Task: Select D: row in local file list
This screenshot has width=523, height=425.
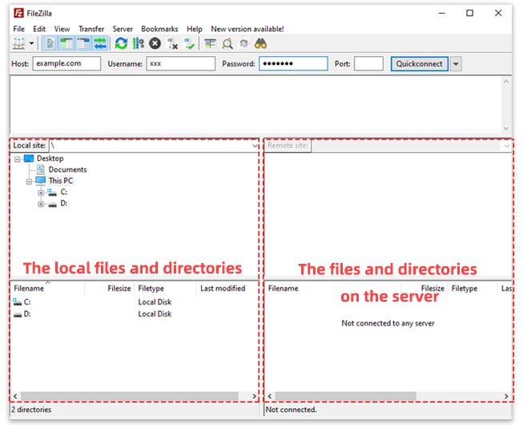Action: [x=135, y=314]
